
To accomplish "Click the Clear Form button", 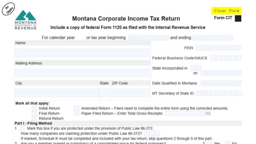I will [226, 10].
